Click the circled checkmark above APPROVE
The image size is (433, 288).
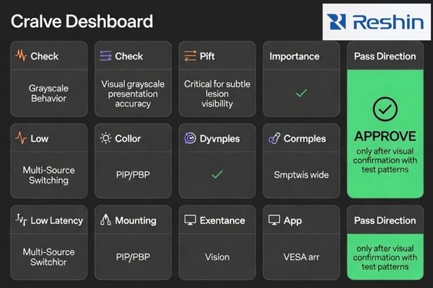coord(385,109)
